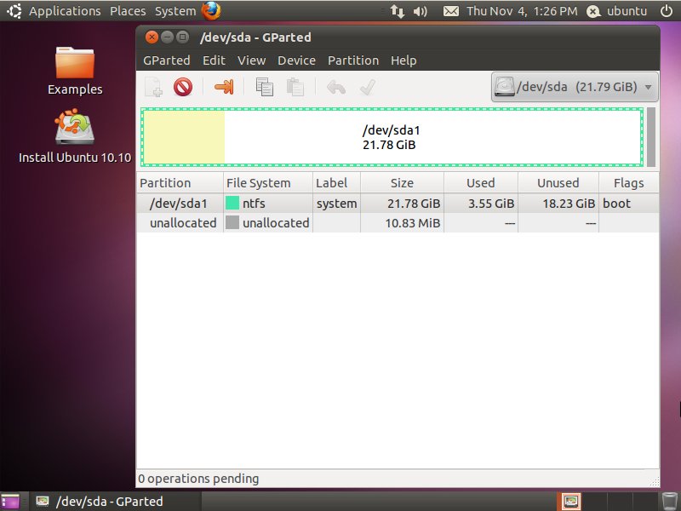This screenshot has height=511, width=681.
Task: Click the green ntfs color swatch
Action: (x=232, y=203)
